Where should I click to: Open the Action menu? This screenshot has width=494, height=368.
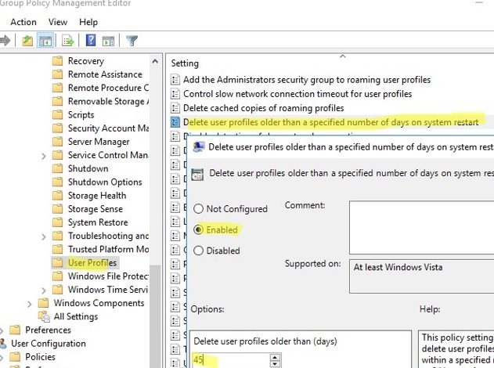coord(23,22)
